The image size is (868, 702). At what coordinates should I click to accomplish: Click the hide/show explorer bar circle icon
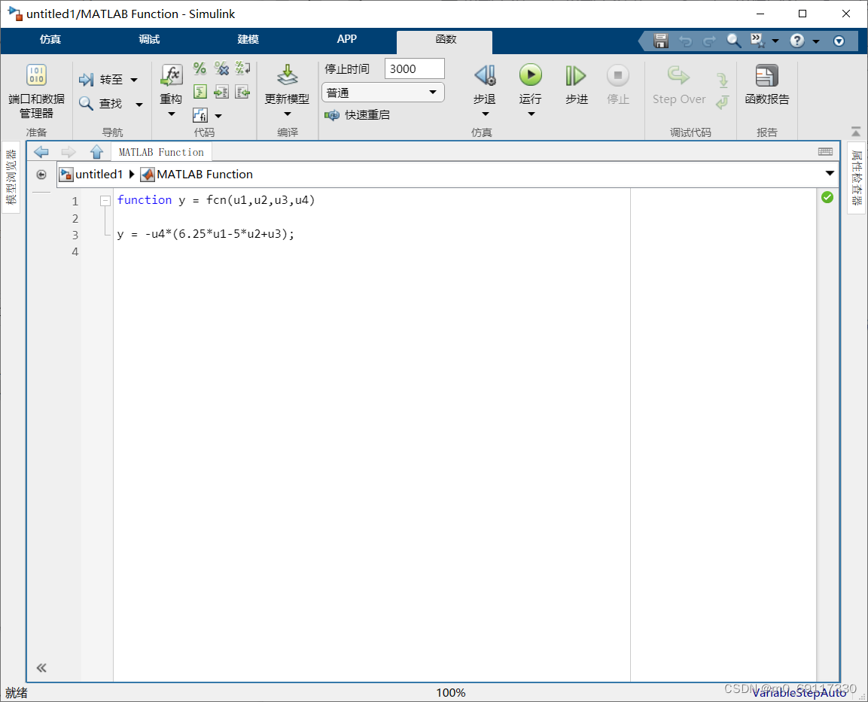pos(41,175)
